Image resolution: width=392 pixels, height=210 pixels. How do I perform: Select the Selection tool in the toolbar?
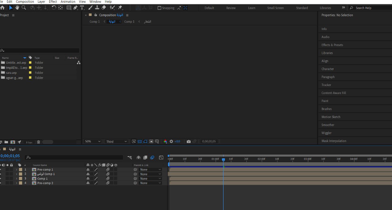[11, 7]
